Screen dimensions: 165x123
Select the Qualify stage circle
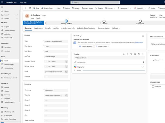coord(66,21)
